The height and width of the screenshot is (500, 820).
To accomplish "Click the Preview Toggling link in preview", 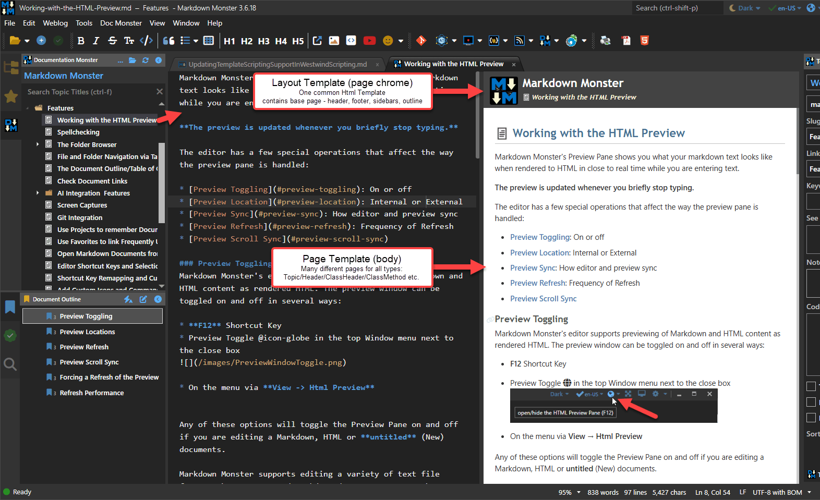I will click(x=540, y=237).
